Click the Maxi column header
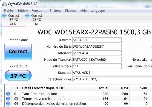152x107 pixels. coord(120,88)
